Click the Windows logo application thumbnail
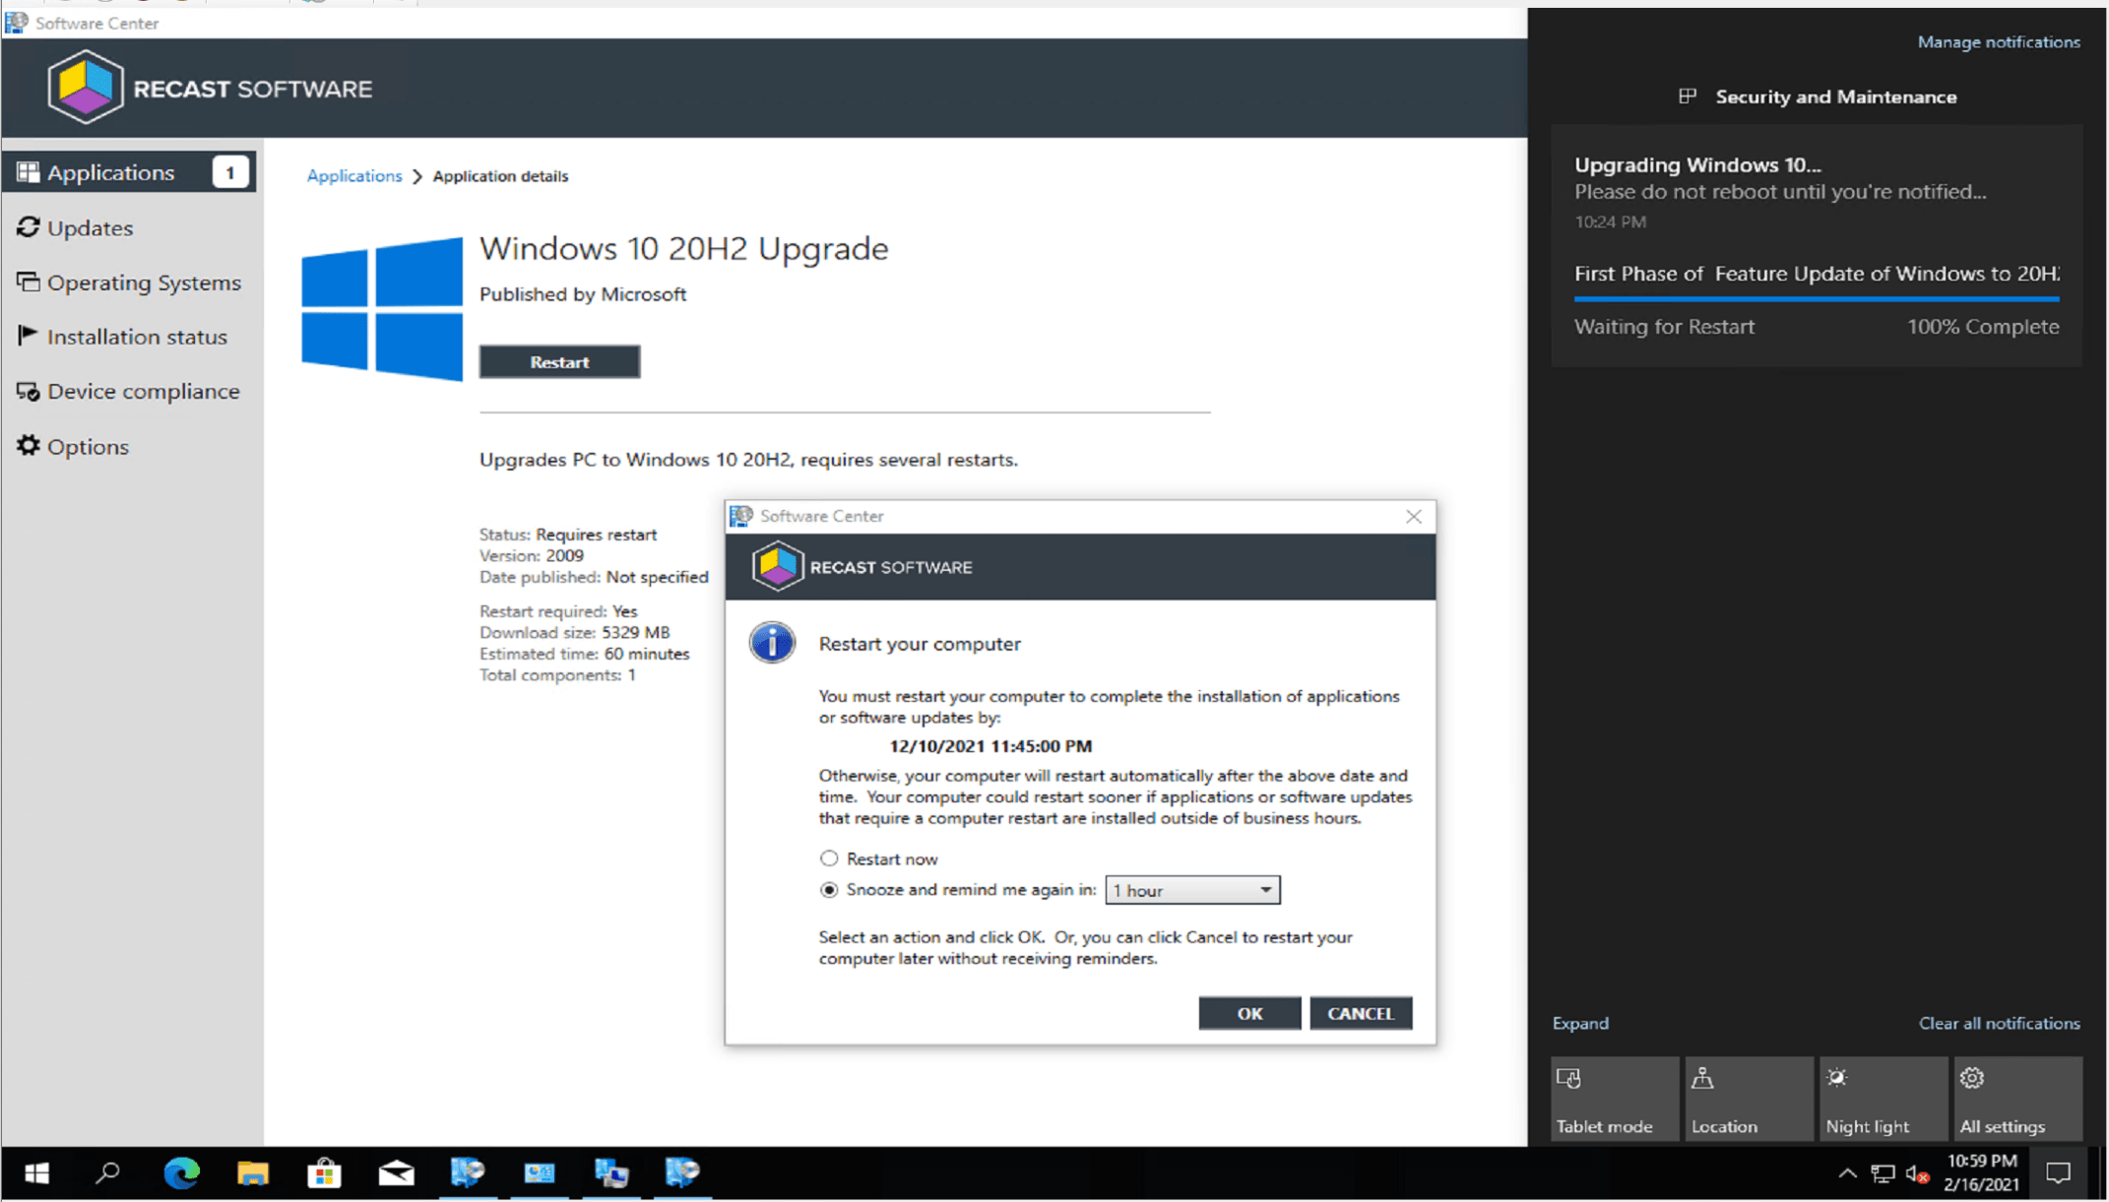Image resolution: width=2109 pixels, height=1202 pixels. (382, 308)
